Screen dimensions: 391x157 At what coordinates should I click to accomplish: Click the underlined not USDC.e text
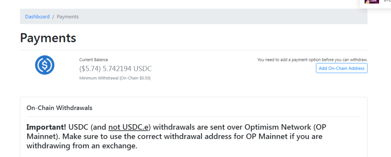[128, 127]
